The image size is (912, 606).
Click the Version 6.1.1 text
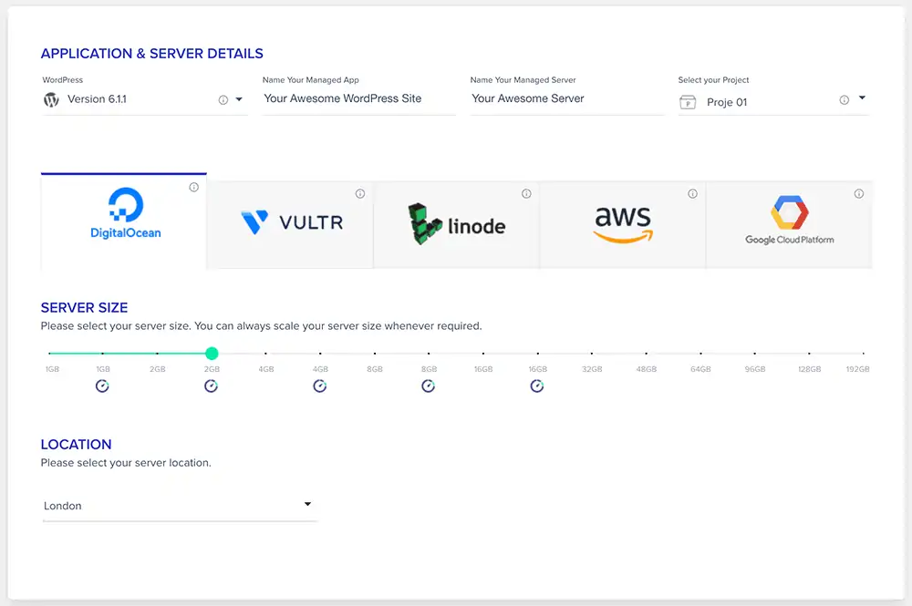coord(98,99)
